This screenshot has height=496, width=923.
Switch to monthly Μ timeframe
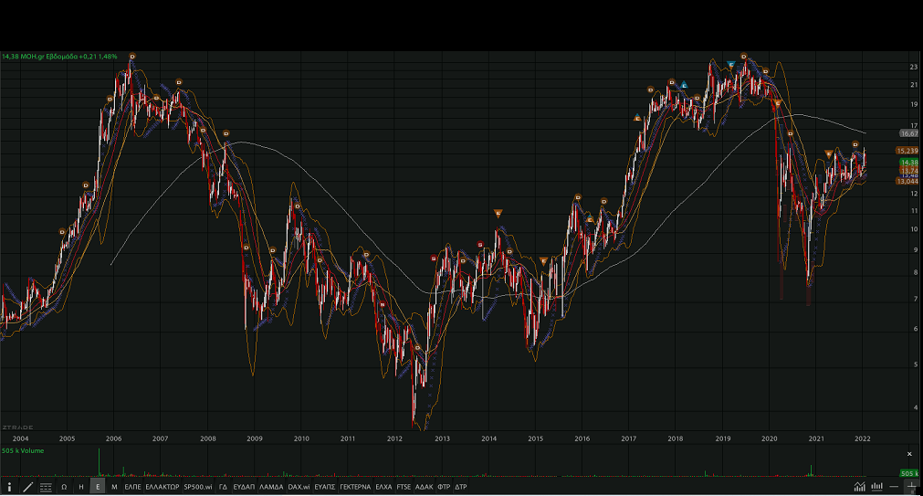114,488
